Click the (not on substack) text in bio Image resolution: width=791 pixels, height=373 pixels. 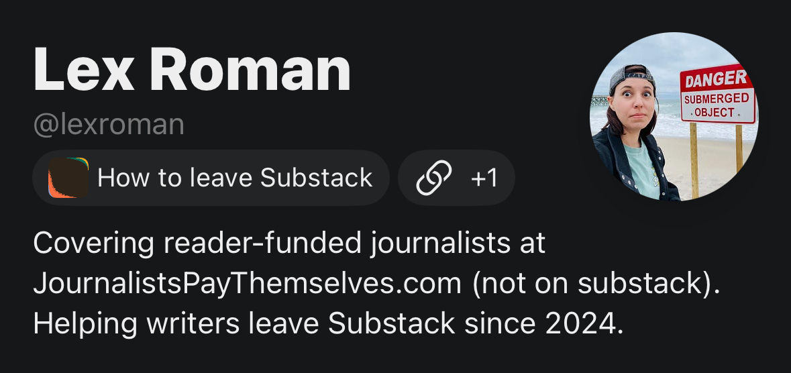tap(596, 284)
